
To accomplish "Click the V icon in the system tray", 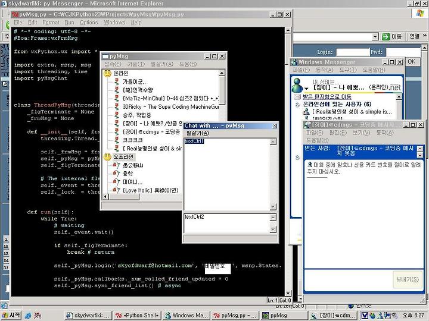I will click(x=365, y=316).
